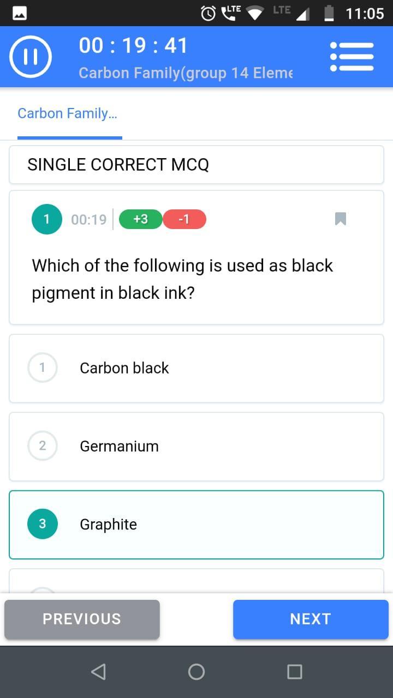Select option 1 Carbon black
Viewport: 393px width, 698px height.
[196, 368]
